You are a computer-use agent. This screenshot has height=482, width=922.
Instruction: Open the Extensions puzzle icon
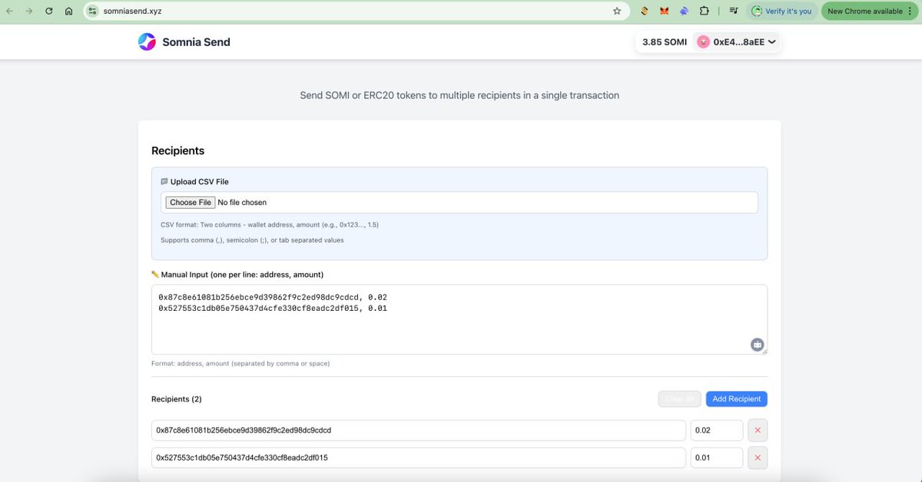coord(704,12)
